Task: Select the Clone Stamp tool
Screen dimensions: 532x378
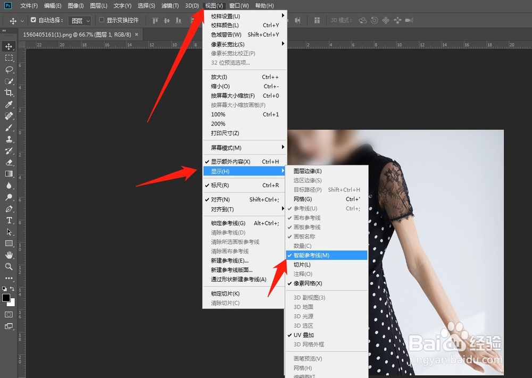Action: coord(9,139)
